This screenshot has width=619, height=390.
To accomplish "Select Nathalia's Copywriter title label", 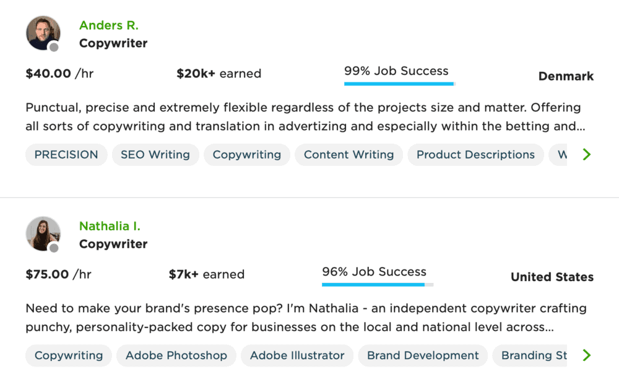I will pos(113,244).
